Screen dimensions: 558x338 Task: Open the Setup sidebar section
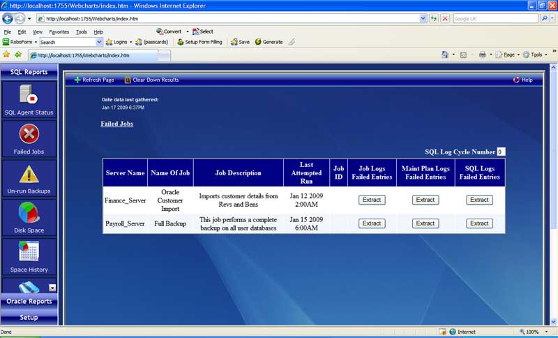pos(29,317)
